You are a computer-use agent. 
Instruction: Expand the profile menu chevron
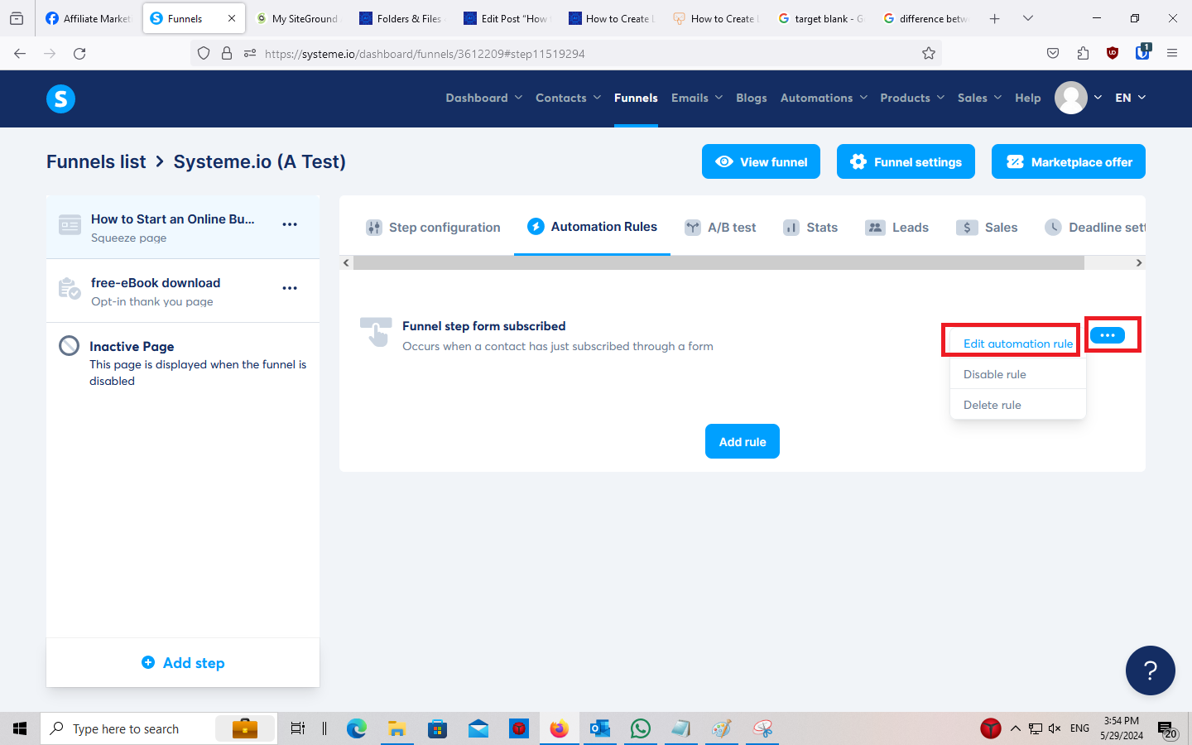pyautogui.click(x=1098, y=98)
